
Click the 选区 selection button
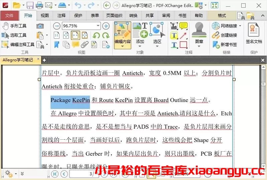pyautogui.click(x=157, y=33)
